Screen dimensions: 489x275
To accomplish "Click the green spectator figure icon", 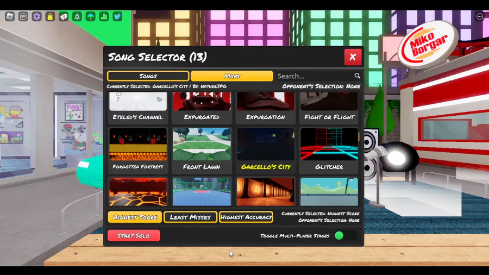I will pyautogui.click(x=77, y=16).
